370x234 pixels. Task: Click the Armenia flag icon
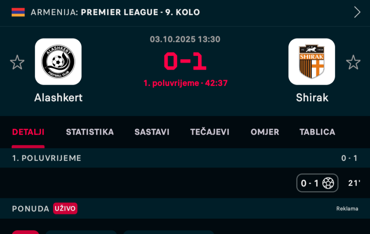pos(18,12)
